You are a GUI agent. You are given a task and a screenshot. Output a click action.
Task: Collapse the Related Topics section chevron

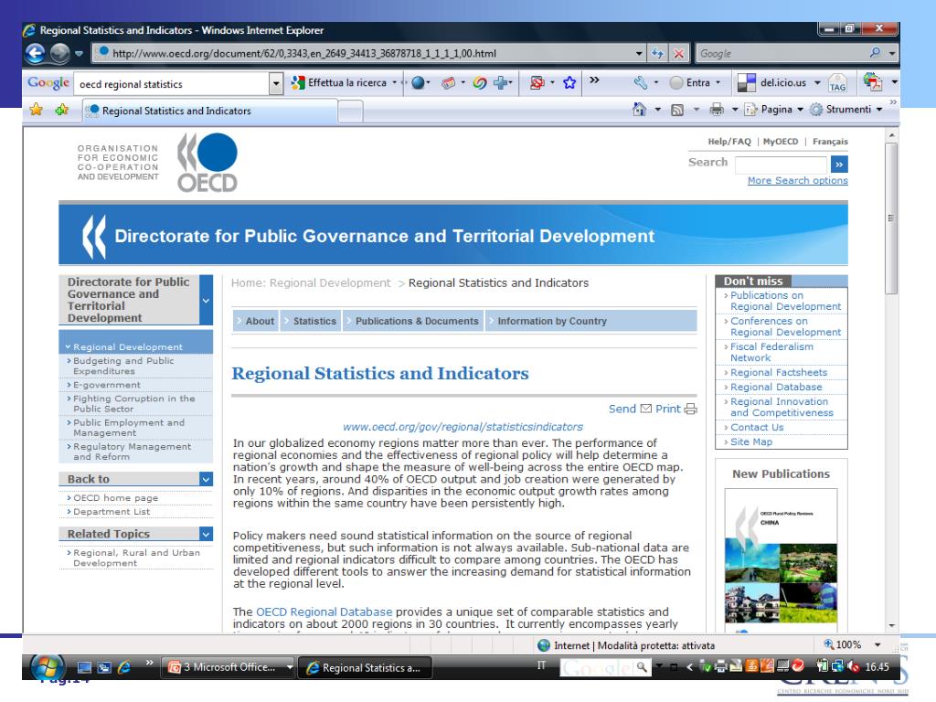click(x=206, y=534)
